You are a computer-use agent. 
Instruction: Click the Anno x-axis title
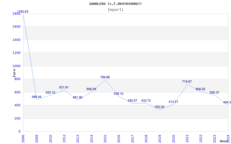pyautogui.click(x=224, y=141)
